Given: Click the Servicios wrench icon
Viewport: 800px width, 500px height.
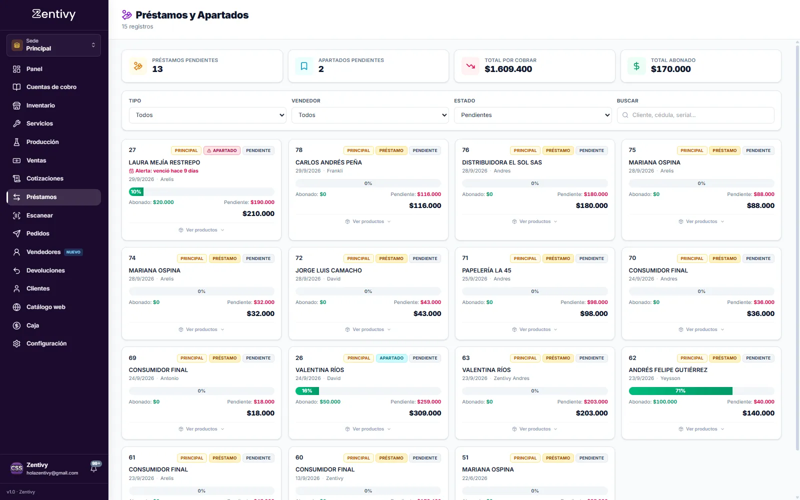Looking at the screenshot, I should point(16,123).
